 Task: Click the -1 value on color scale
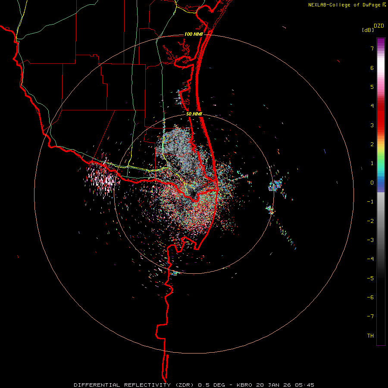point(370,202)
